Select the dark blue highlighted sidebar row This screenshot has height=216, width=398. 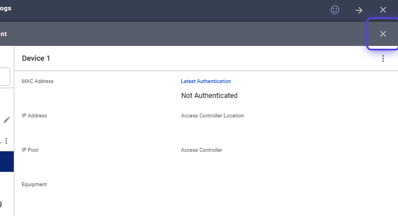[x=7, y=162]
